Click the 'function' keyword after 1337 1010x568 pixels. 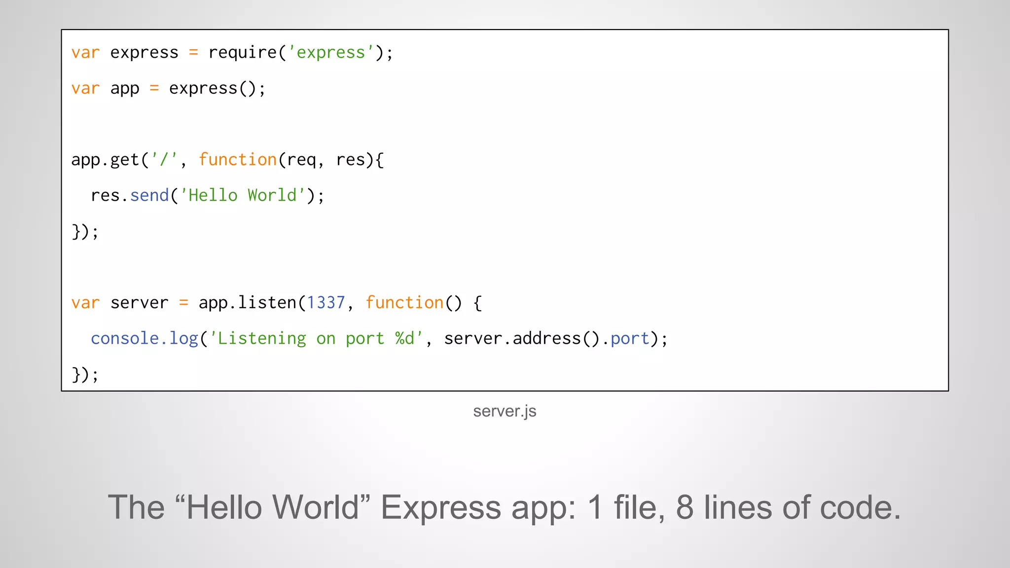tap(404, 303)
